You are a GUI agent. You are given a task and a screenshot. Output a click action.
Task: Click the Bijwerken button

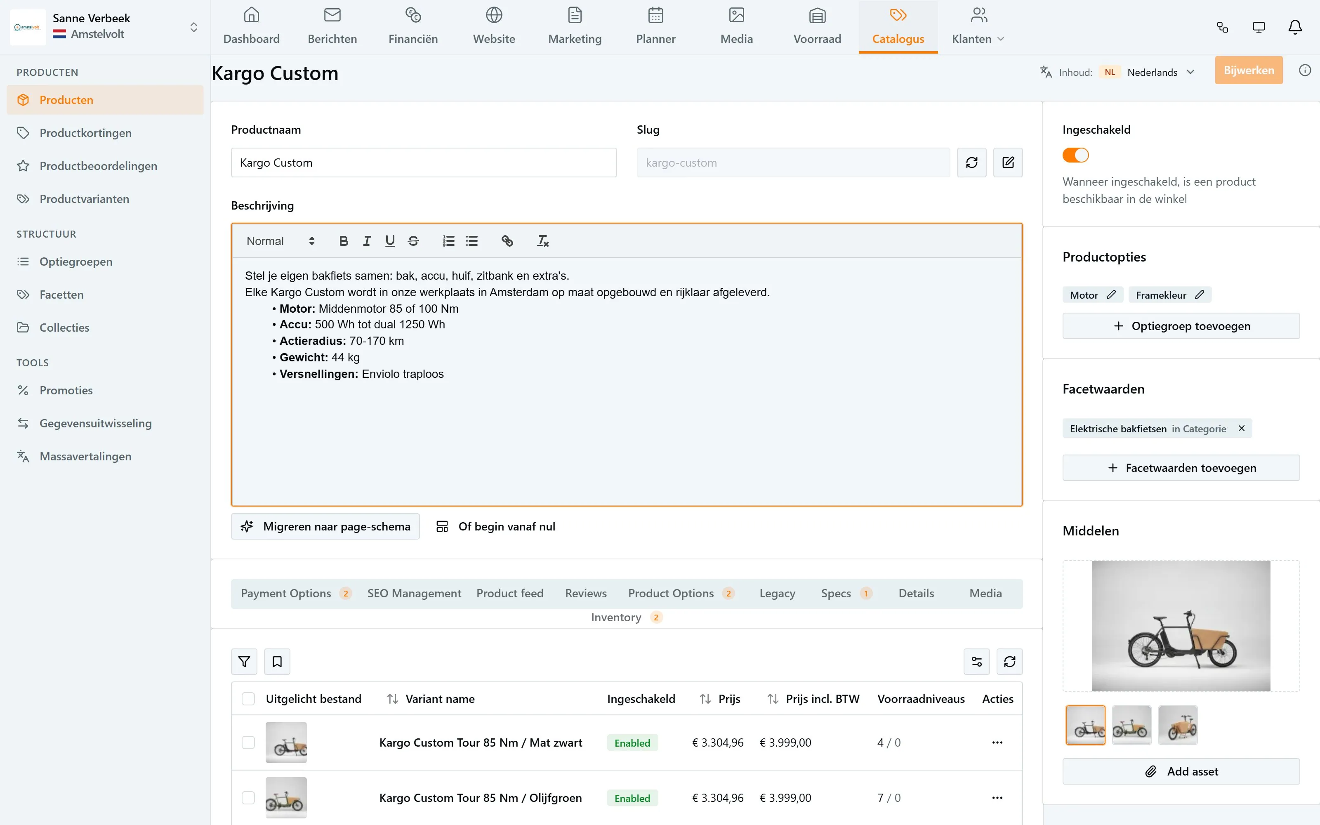tap(1249, 71)
